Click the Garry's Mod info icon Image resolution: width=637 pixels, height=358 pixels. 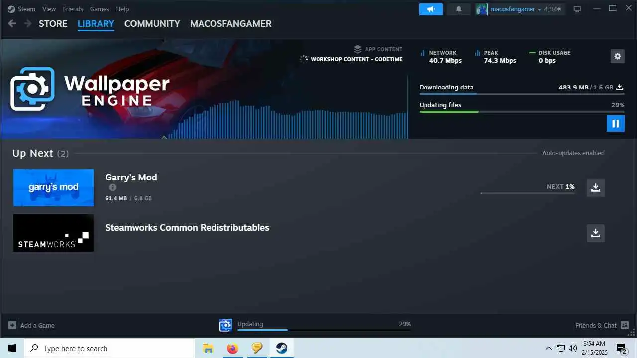113,187
